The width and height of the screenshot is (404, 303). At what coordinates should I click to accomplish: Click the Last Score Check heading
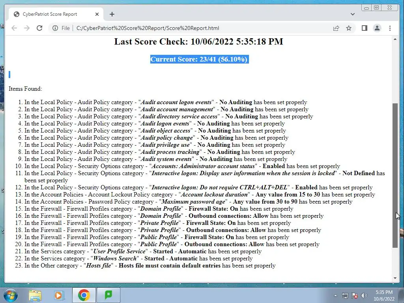(199, 41)
